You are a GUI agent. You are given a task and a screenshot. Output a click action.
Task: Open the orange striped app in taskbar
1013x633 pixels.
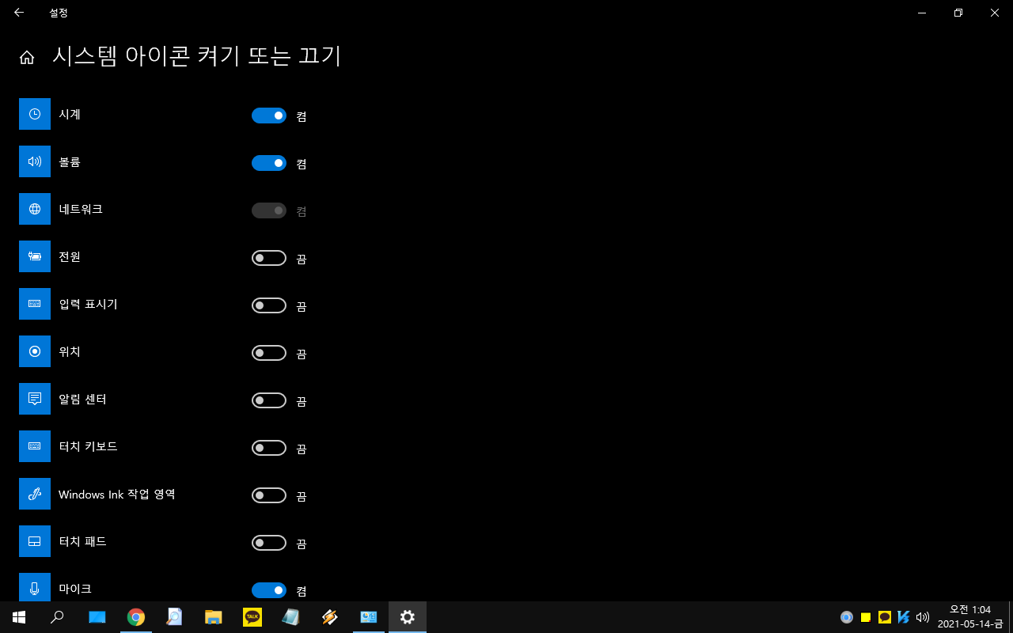click(x=330, y=617)
